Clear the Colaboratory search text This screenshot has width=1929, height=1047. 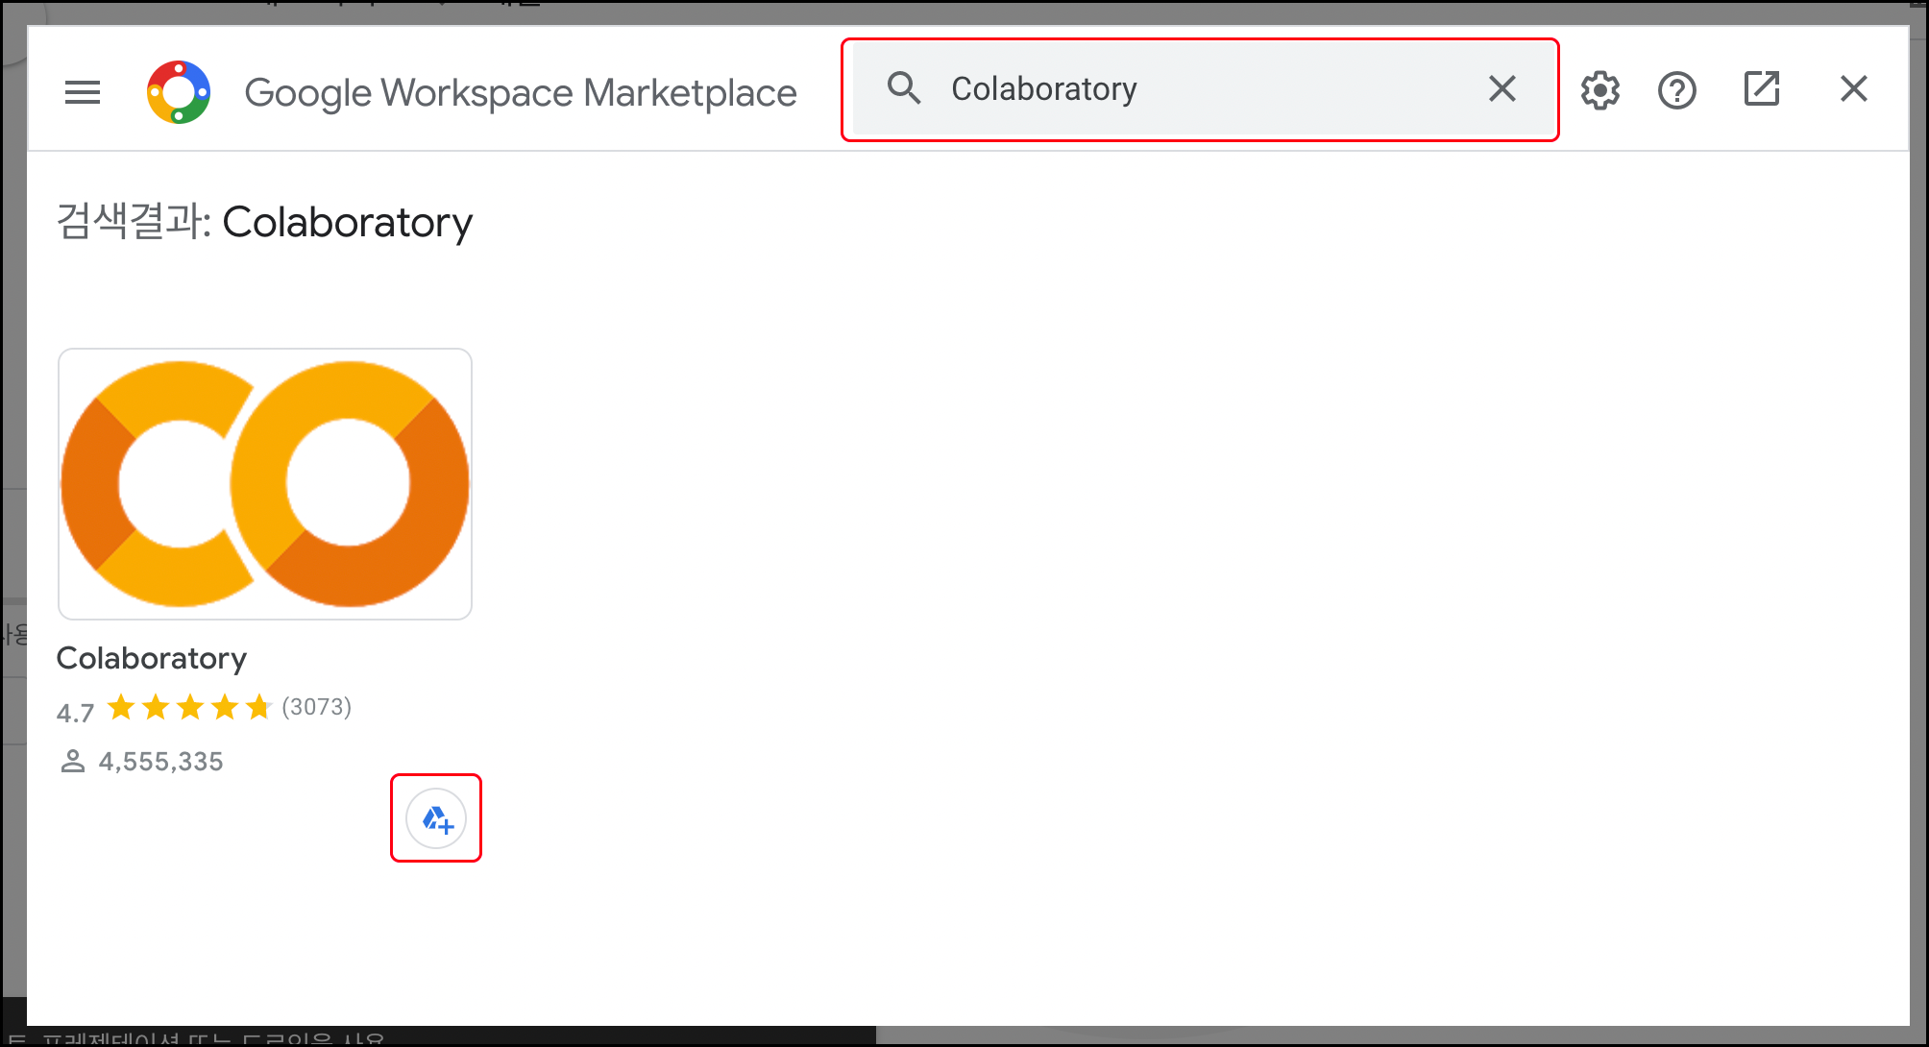(x=1502, y=88)
